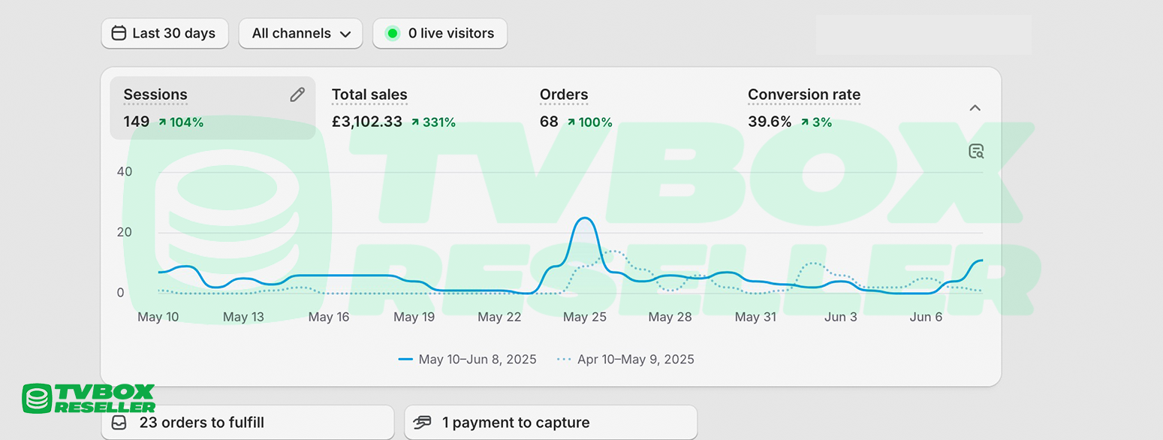
Task: Click the green live visitors indicator dot
Action: click(392, 33)
